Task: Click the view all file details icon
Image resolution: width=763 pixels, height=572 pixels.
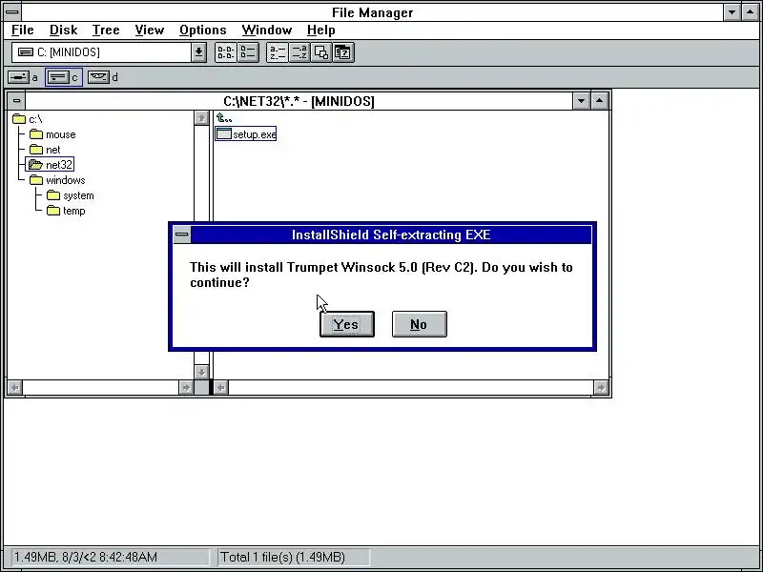Action: click(x=248, y=52)
